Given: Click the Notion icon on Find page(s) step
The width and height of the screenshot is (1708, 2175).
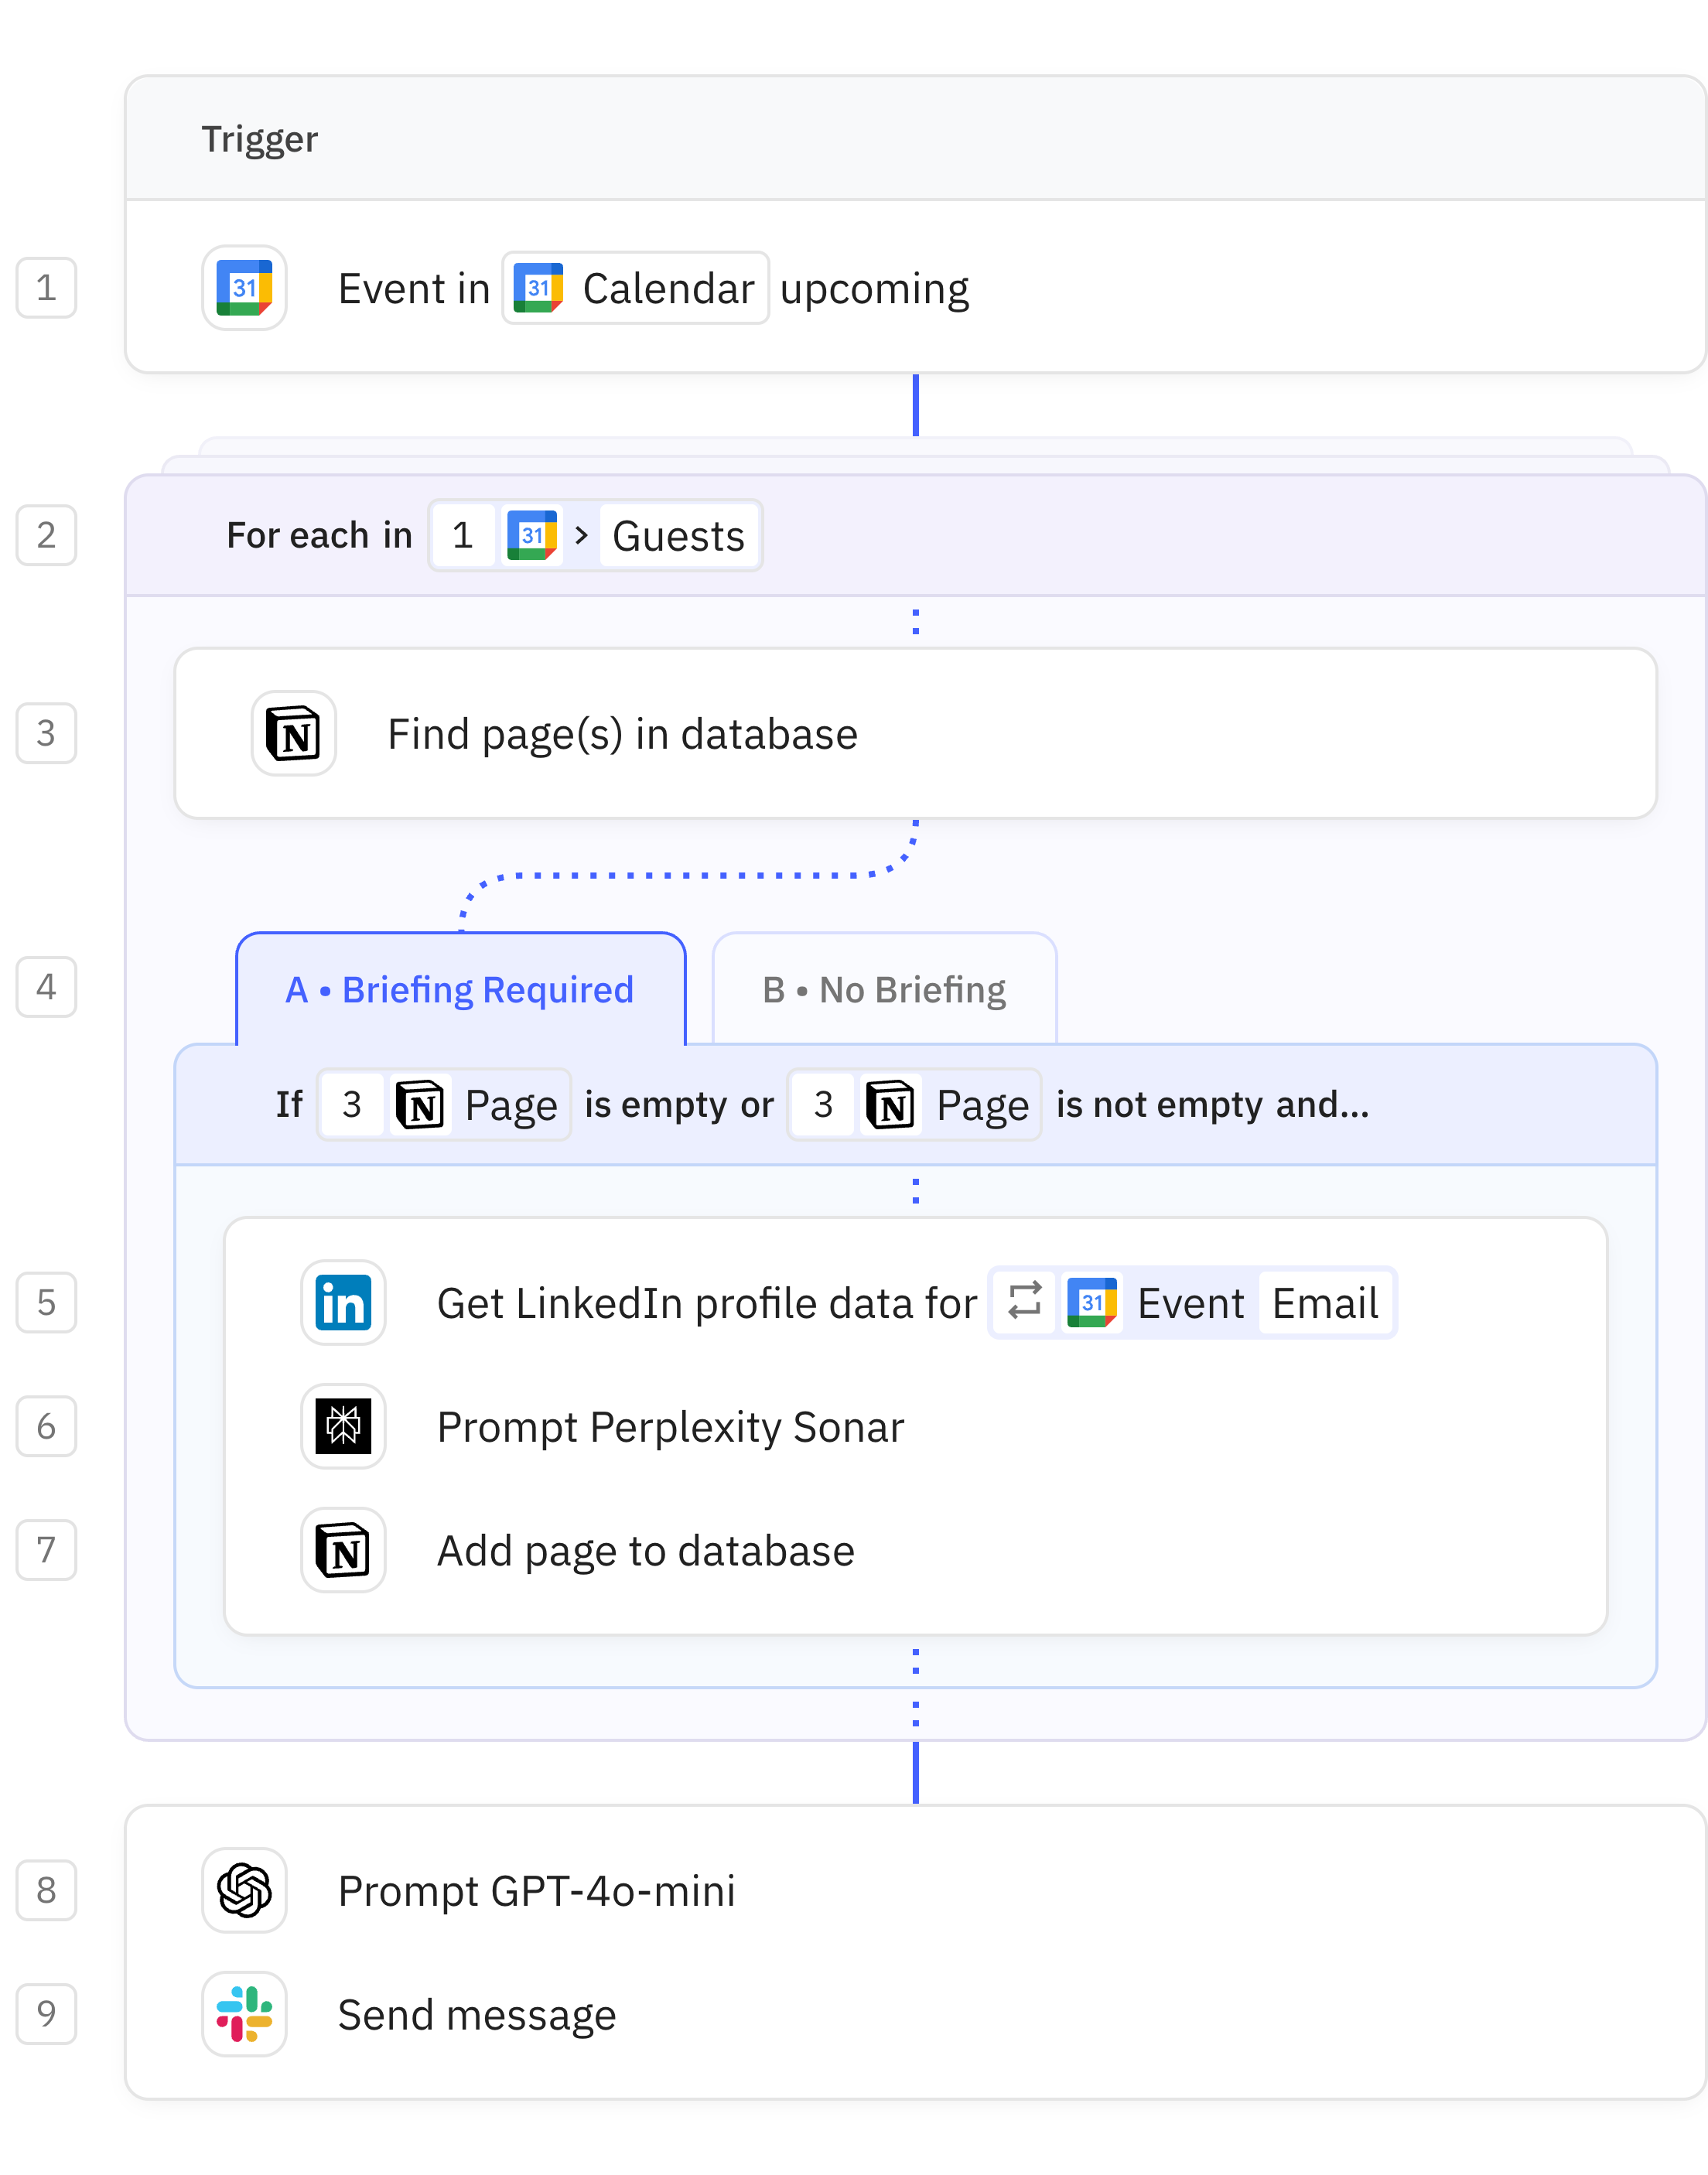Looking at the screenshot, I should click(293, 733).
